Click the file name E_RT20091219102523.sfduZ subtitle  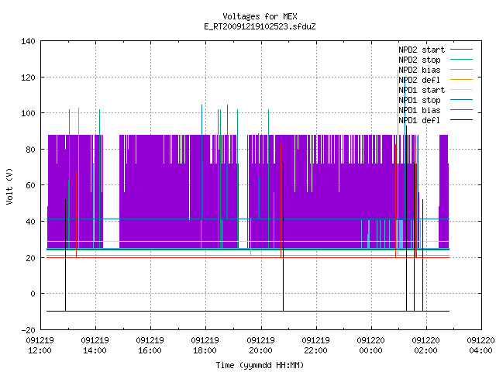coord(260,26)
